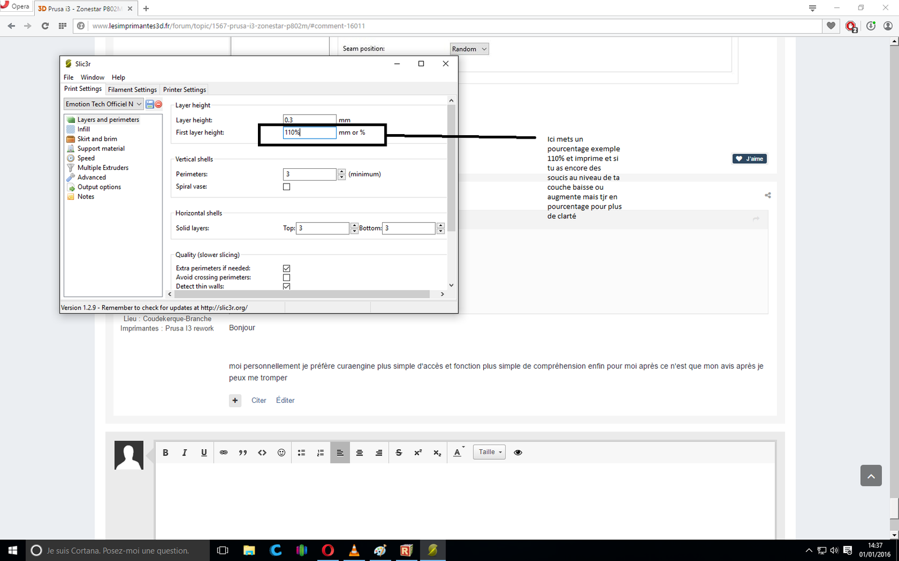Screen dimensions: 899x561
Task: Open the VLC media player taskbar icon
Action: click(354, 550)
